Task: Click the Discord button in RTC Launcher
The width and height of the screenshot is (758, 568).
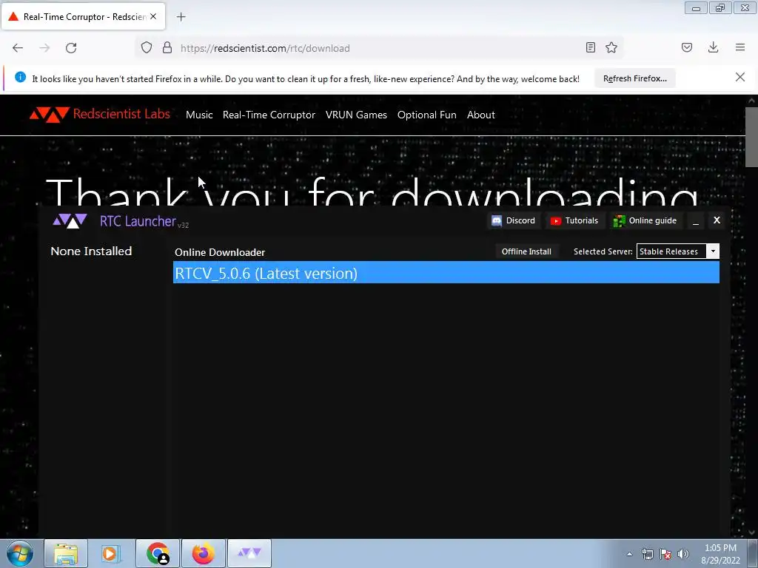Action: tap(514, 220)
